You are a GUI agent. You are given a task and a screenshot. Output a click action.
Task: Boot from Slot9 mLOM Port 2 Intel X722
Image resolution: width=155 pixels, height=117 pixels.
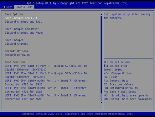tap(46, 90)
